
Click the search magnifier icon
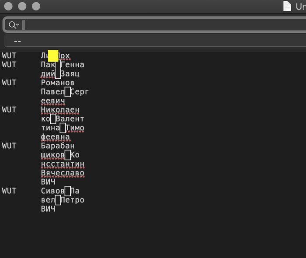12,25
